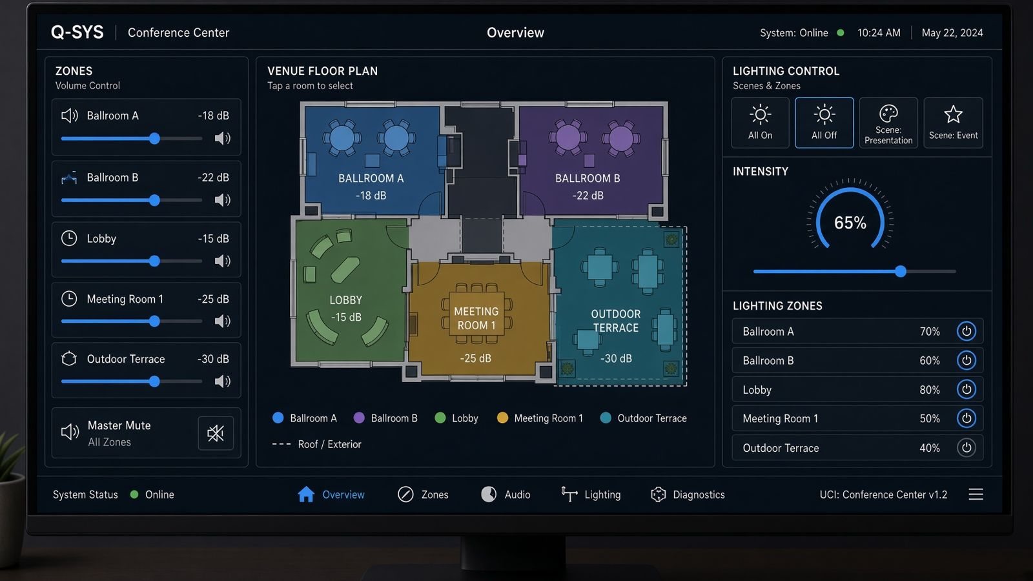Image resolution: width=1033 pixels, height=581 pixels.
Task: Toggle Ballroom A lighting zone power
Action: [967, 331]
